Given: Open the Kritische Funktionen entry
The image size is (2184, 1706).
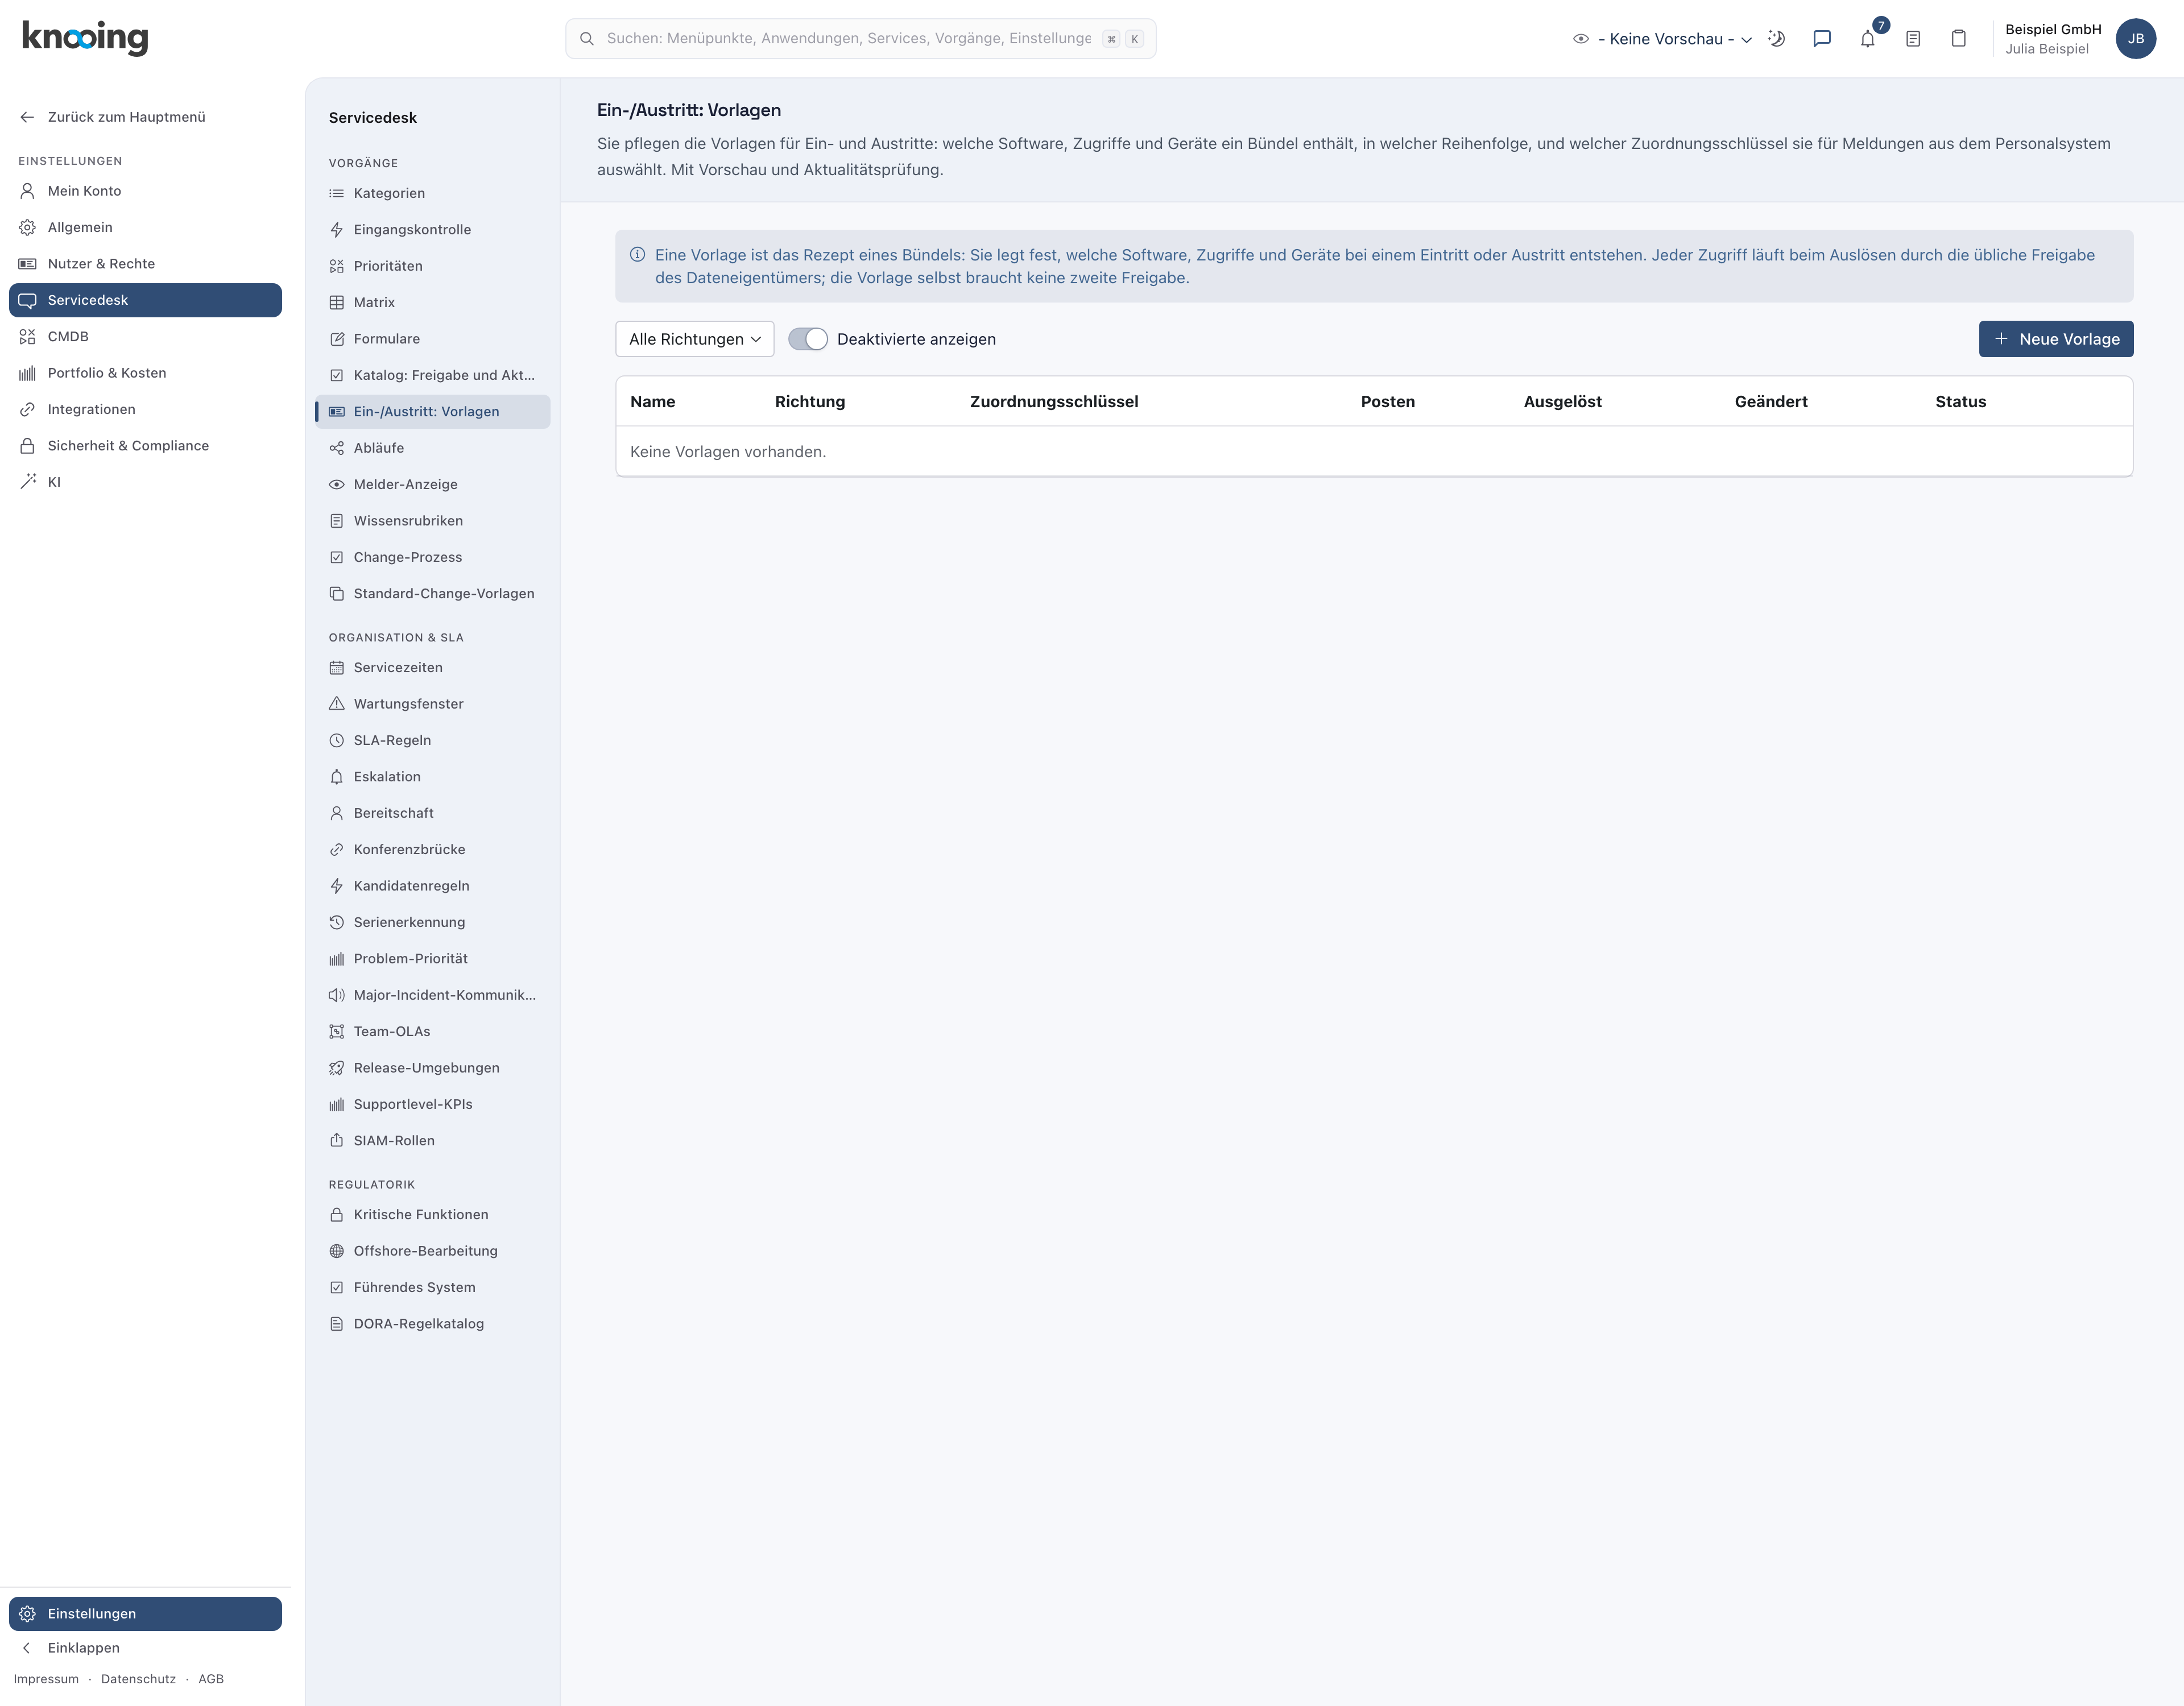Looking at the screenshot, I should (432, 1215).
